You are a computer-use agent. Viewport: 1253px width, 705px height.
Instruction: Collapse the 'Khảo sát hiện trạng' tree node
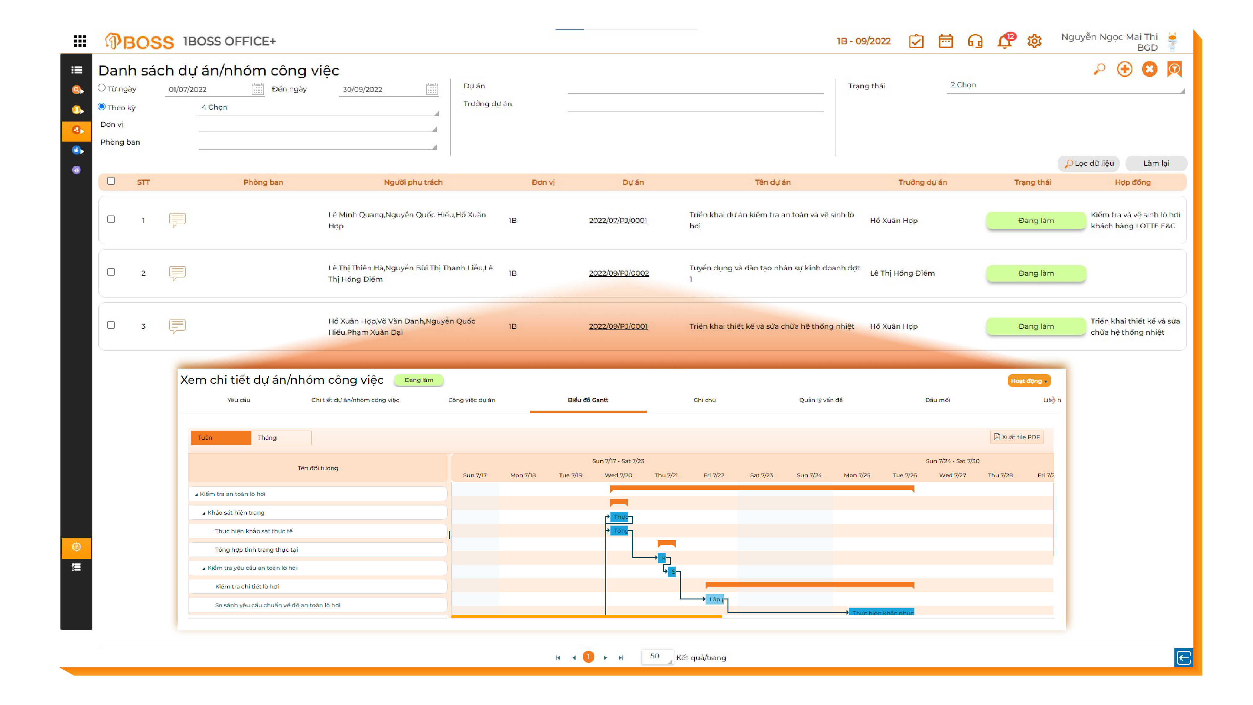204,513
